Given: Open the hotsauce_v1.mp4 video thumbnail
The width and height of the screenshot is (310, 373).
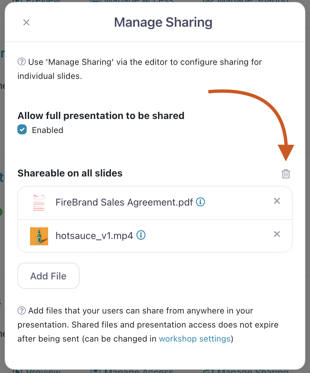Looking at the screenshot, I should (39, 236).
